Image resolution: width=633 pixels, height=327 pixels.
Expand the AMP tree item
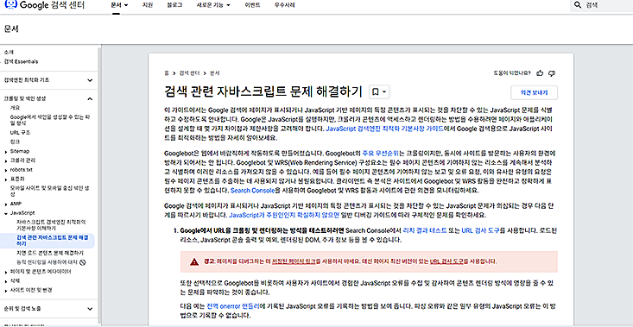coord(6,204)
